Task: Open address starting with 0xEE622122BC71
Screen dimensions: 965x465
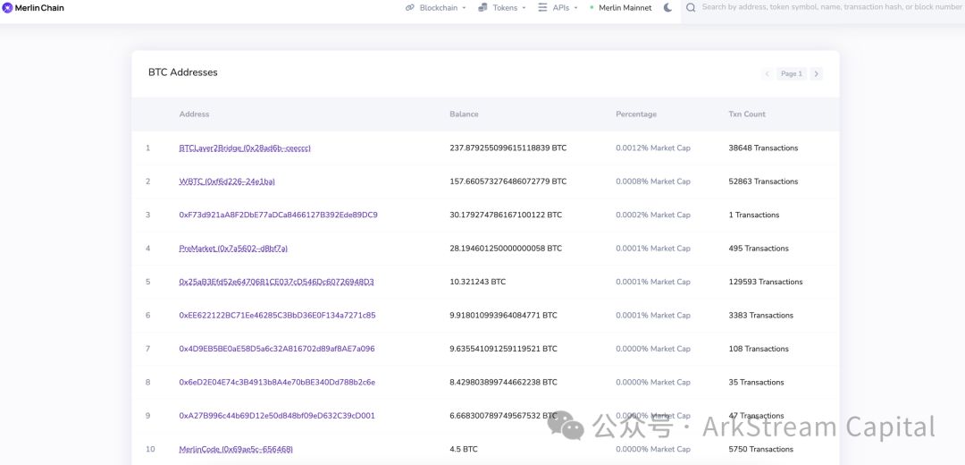Action: point(278,316)
